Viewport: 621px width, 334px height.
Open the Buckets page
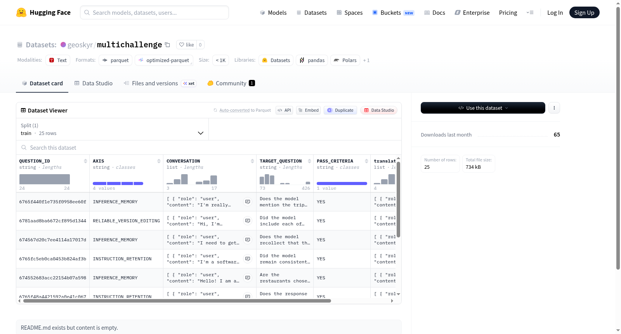coord(393,12)
